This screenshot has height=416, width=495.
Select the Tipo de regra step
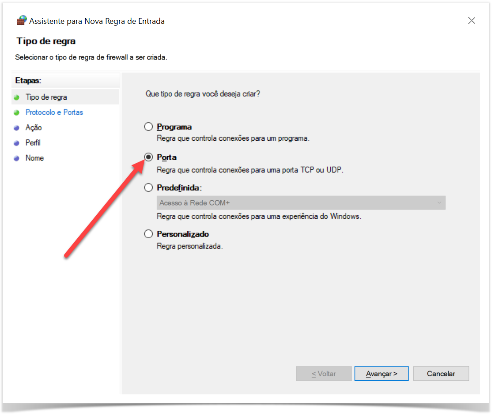46,97
